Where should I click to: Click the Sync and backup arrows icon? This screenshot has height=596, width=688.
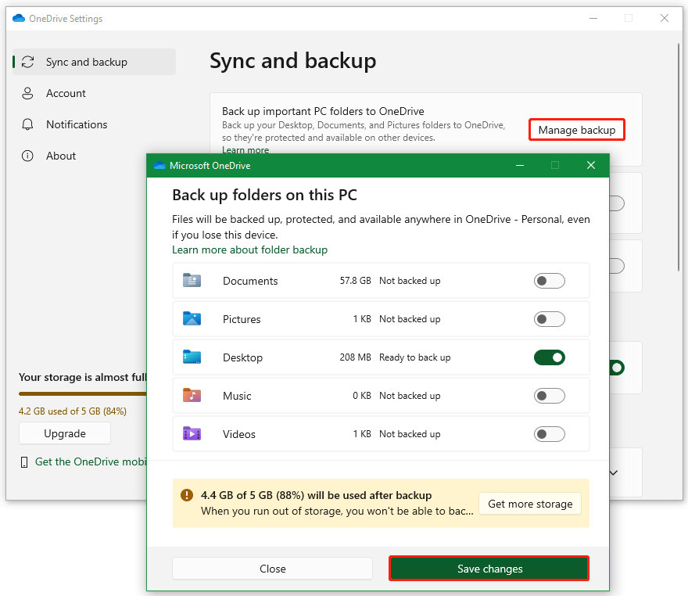[27, 62]
